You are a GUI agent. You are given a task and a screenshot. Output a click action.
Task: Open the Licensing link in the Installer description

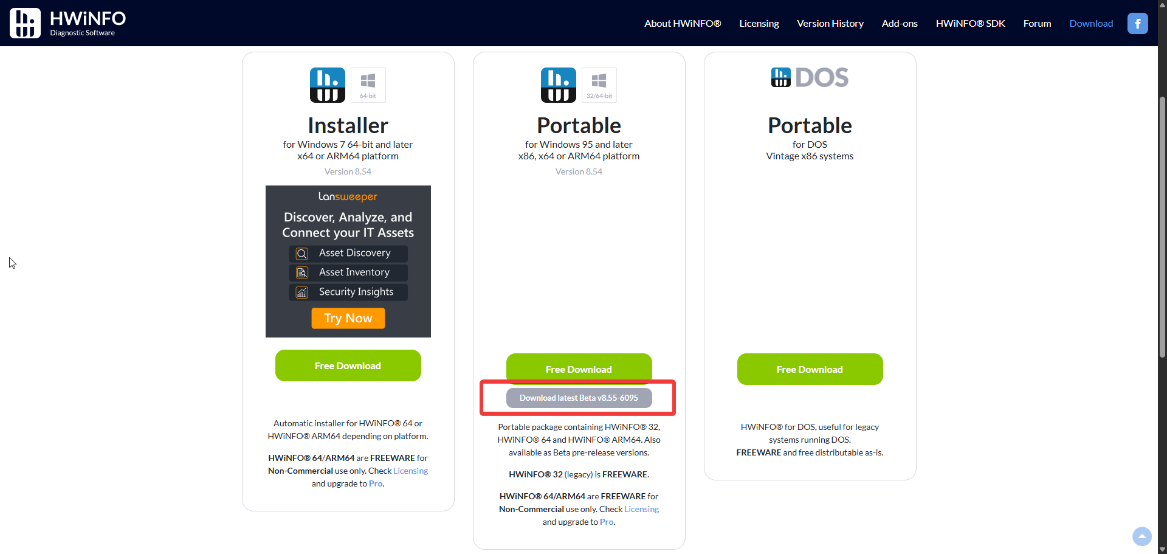click(x=410, y=471)
